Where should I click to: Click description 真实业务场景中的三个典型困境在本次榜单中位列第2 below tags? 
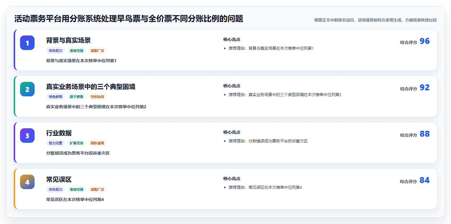[x=96, y=107]
